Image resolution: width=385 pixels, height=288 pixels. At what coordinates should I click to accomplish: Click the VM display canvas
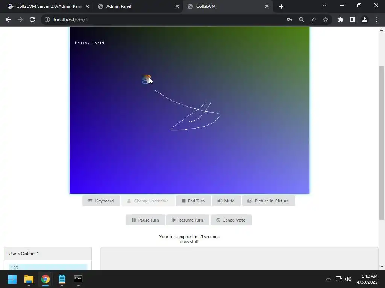189,110
